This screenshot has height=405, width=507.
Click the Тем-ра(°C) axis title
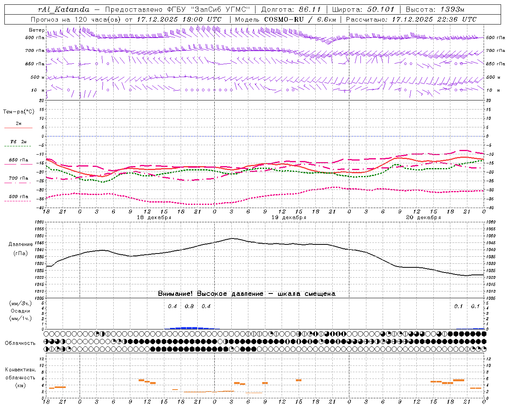tap(19, 112)
